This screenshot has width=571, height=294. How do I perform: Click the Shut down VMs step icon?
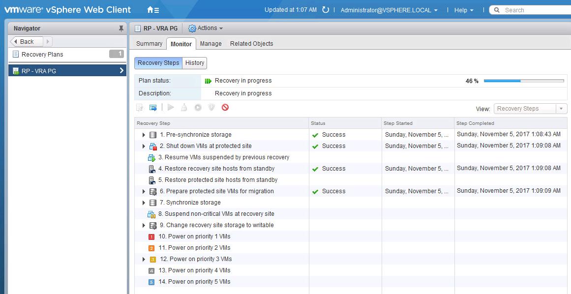tap(153, 147)
